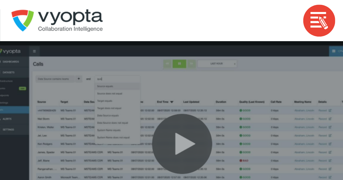Viewport: 343px width, 180px height.
Task: Open Record link in the +447909630429 row
Action: coord(322,110)
